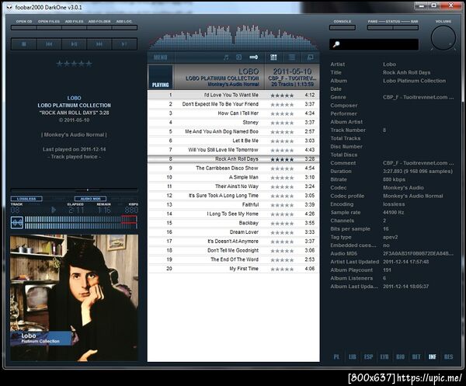Viewport: 466px width, 386px height.
Task: Toggle the play/pause button
Action: click(x=74, y=44)
